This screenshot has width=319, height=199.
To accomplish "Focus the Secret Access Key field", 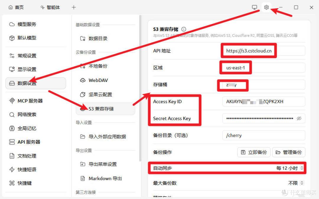I will click(x=264, y=119).
